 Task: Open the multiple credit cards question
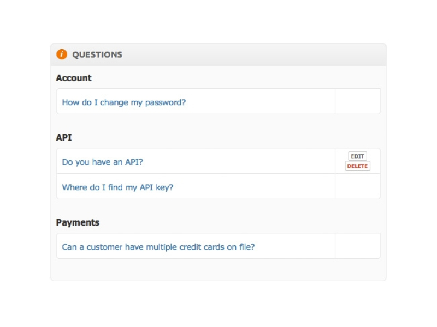click(158, 246)
